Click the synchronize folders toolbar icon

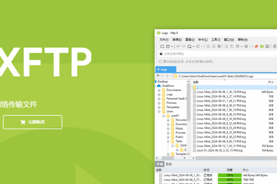point(219,46)
